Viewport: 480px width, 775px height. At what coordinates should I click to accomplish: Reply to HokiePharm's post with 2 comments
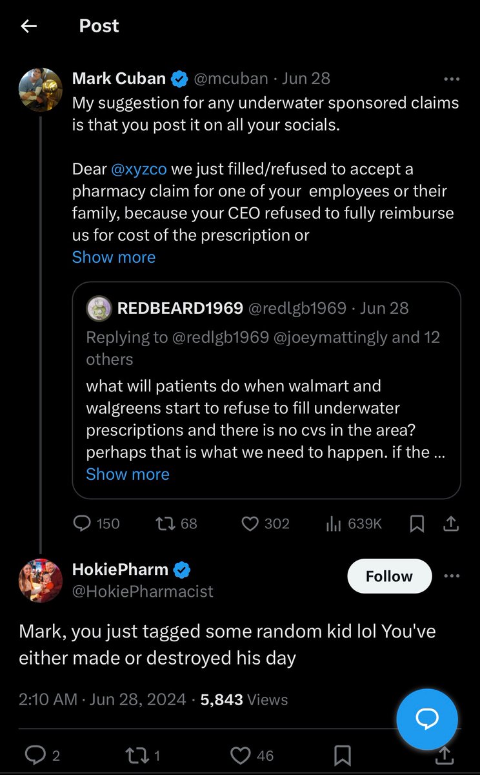click(42, 755)
